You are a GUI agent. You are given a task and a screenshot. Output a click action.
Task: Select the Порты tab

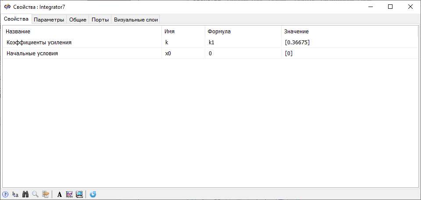point(100,20)
